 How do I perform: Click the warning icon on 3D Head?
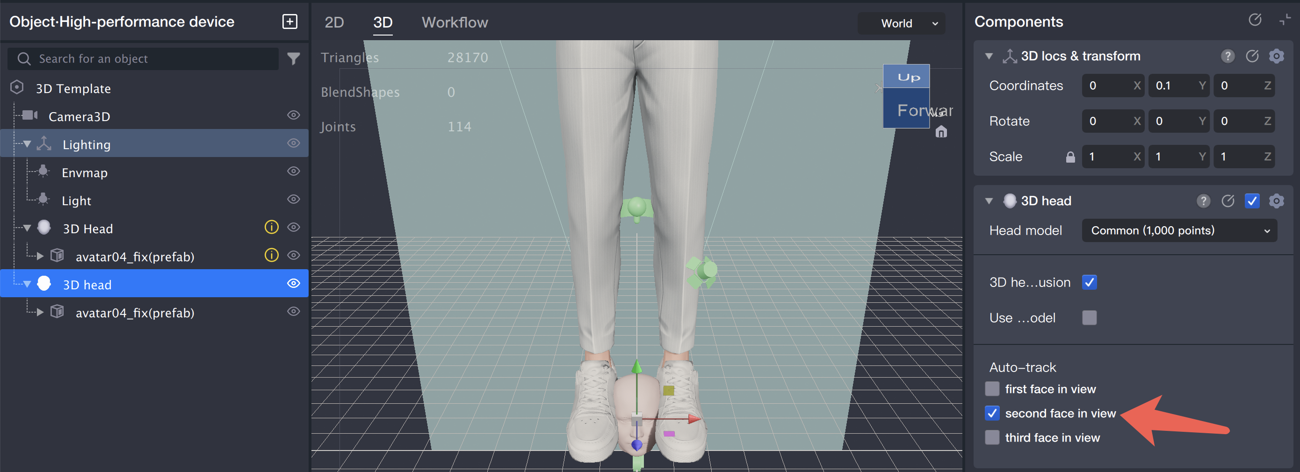point(272,228)
